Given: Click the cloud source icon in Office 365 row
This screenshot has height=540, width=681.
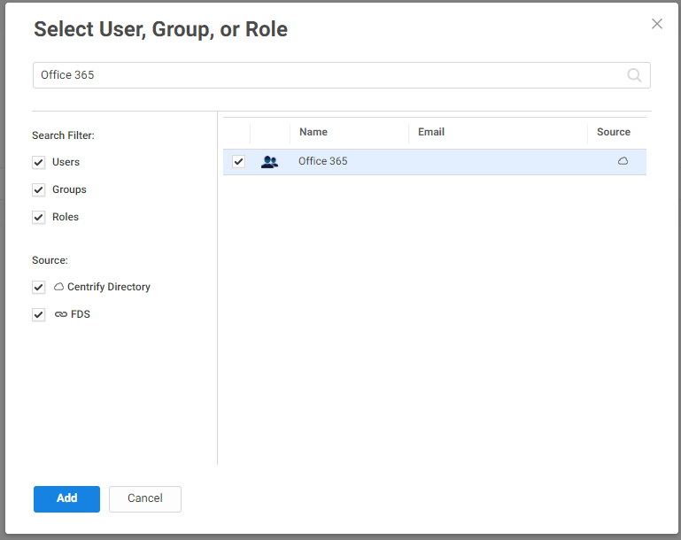Looking at the screenshot, I should tap(623, 161).
